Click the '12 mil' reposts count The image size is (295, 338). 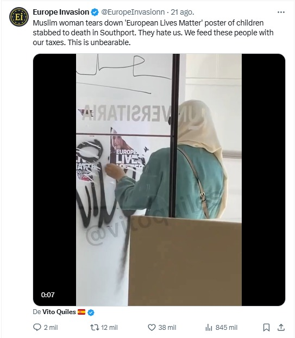click(x=109, y=328)
